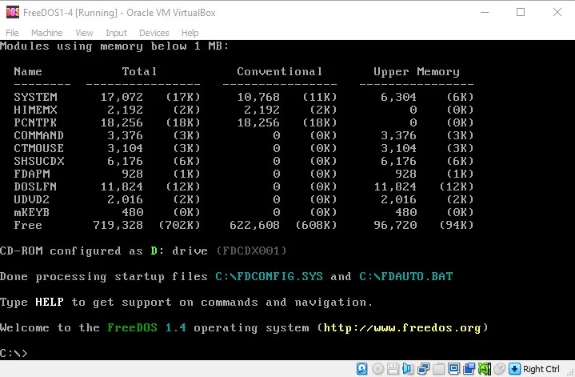Open the File menu
This screenshot has width=575, height=377.
coord(12,33)
